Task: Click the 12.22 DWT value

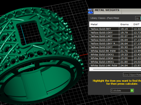Action: tap(137, 58)
